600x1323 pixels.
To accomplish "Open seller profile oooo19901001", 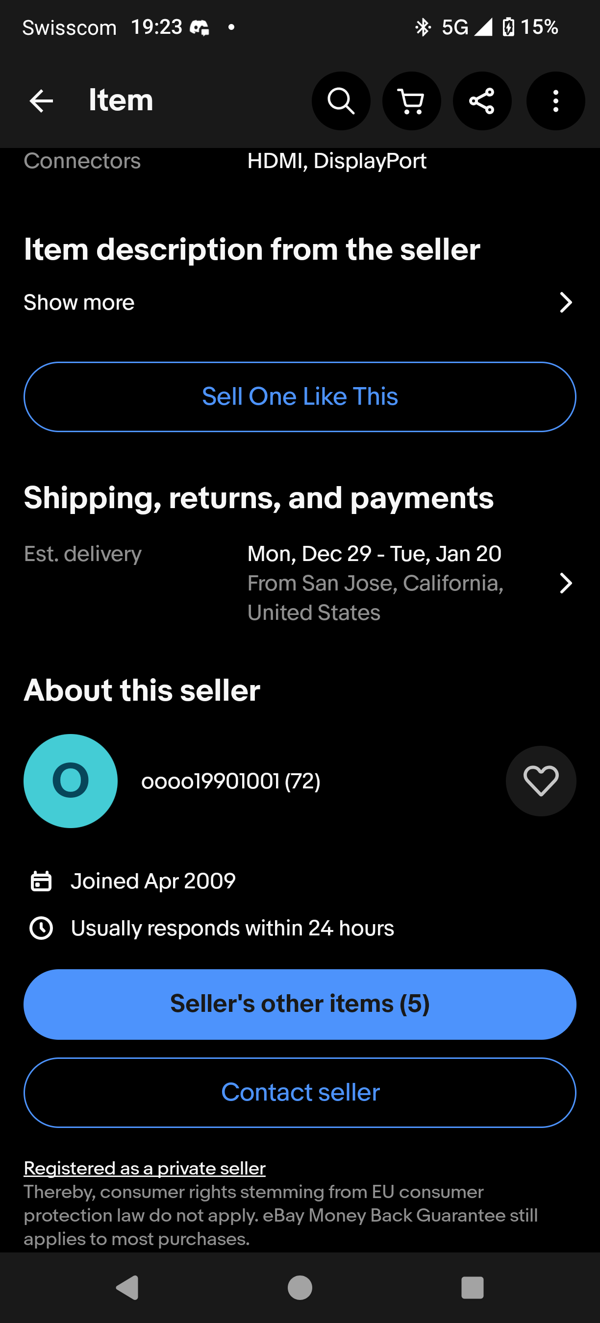I will coord(231,781).
